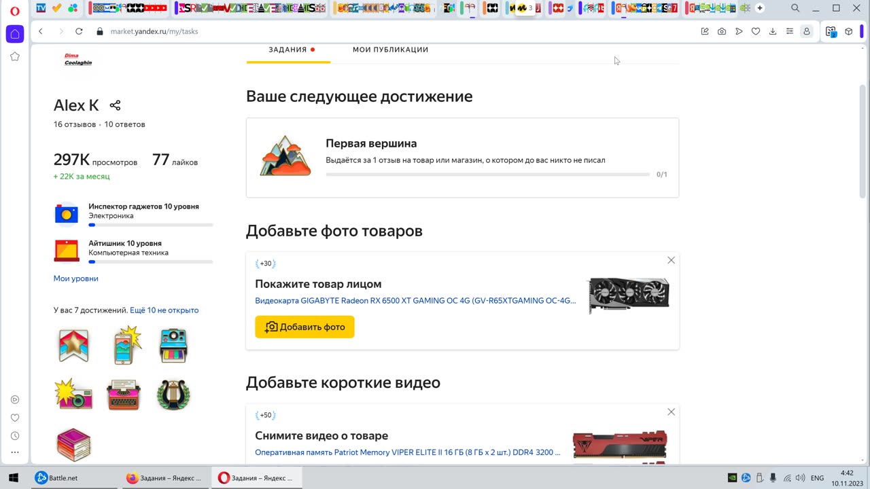Screen dimensions: 870x489
Task: Switch to the МОИ ПУБЛИКАЦИИ tab
Action: click(390, 50)
